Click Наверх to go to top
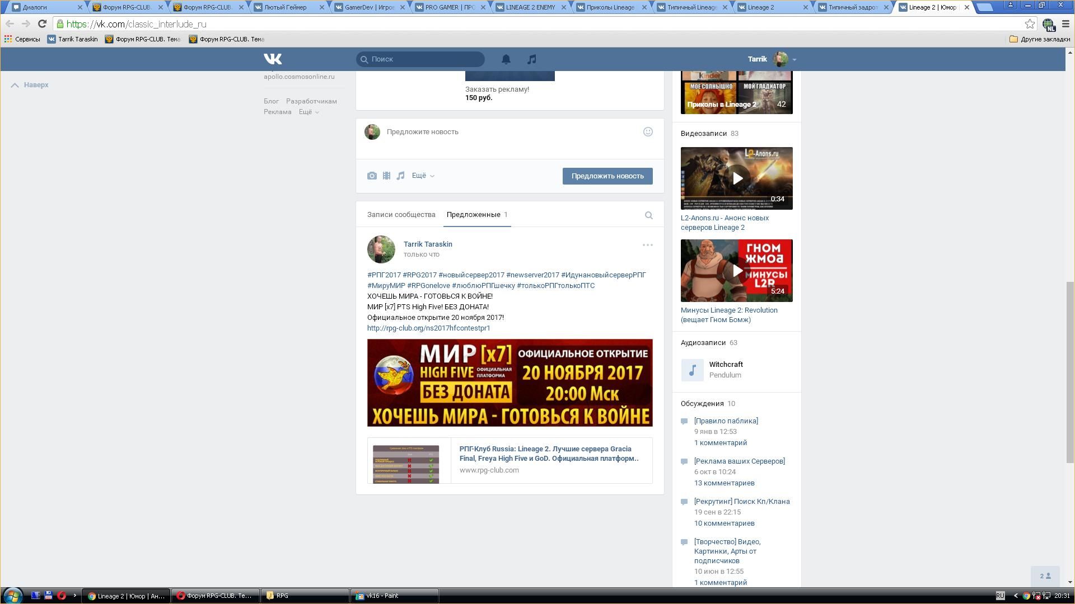Viewport: 1075px width, 604px height. (x=30, y=85)
